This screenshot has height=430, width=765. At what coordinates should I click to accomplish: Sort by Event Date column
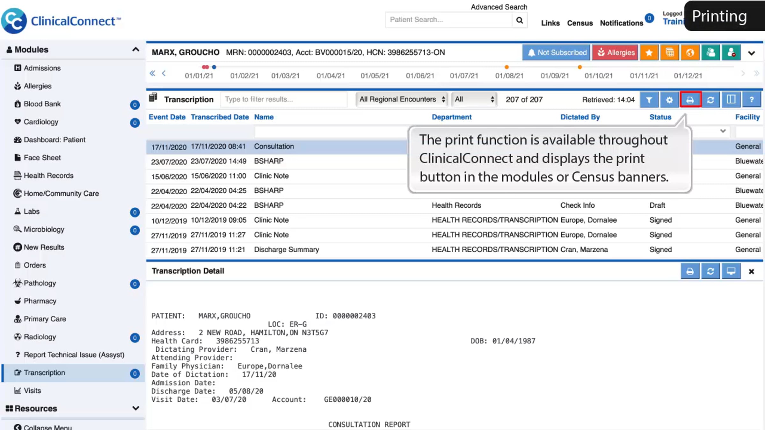tap(167, 117)
